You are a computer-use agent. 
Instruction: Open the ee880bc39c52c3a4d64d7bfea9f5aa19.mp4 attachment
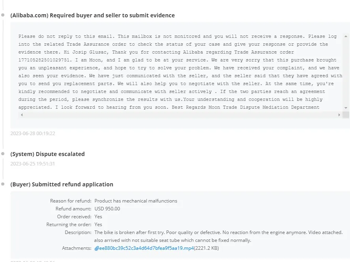coord(146,248)
